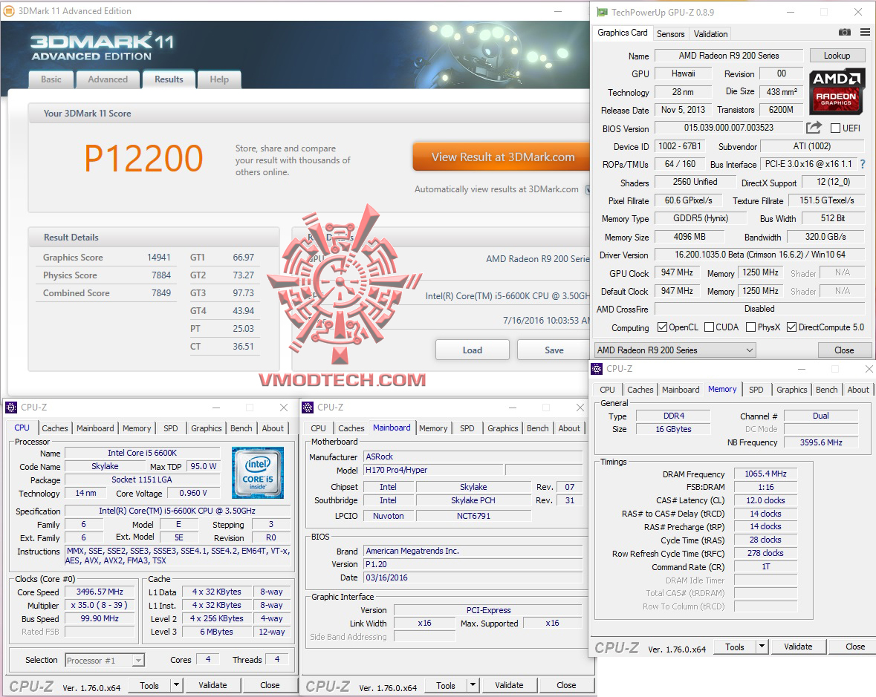Open the SPD tab in CPU-Z Memory window

[756, 390]
